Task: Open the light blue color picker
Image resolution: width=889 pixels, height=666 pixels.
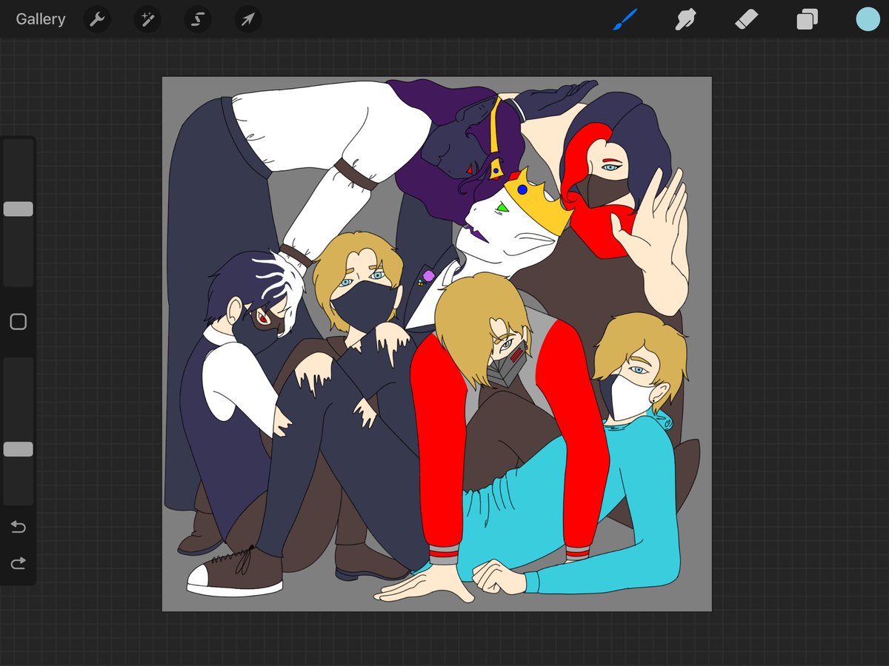Action: 868,19
